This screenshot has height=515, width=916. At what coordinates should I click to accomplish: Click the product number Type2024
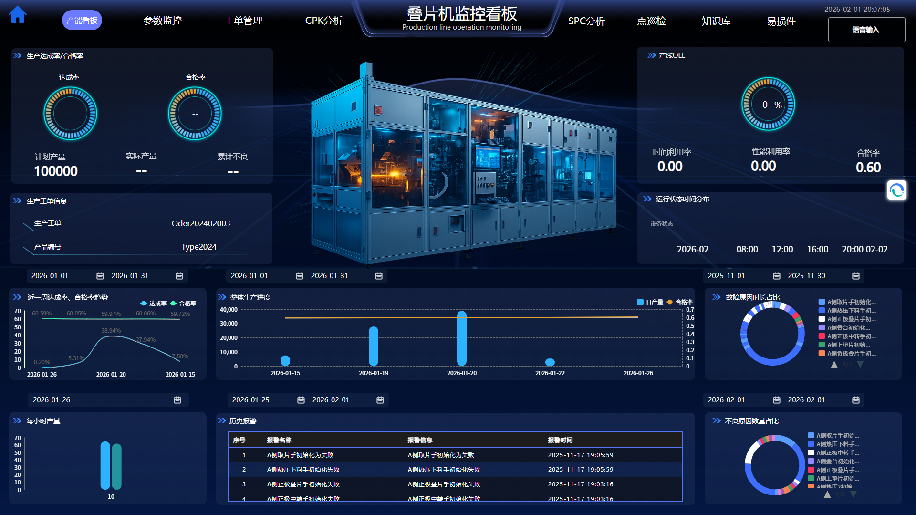click(199, 247)
